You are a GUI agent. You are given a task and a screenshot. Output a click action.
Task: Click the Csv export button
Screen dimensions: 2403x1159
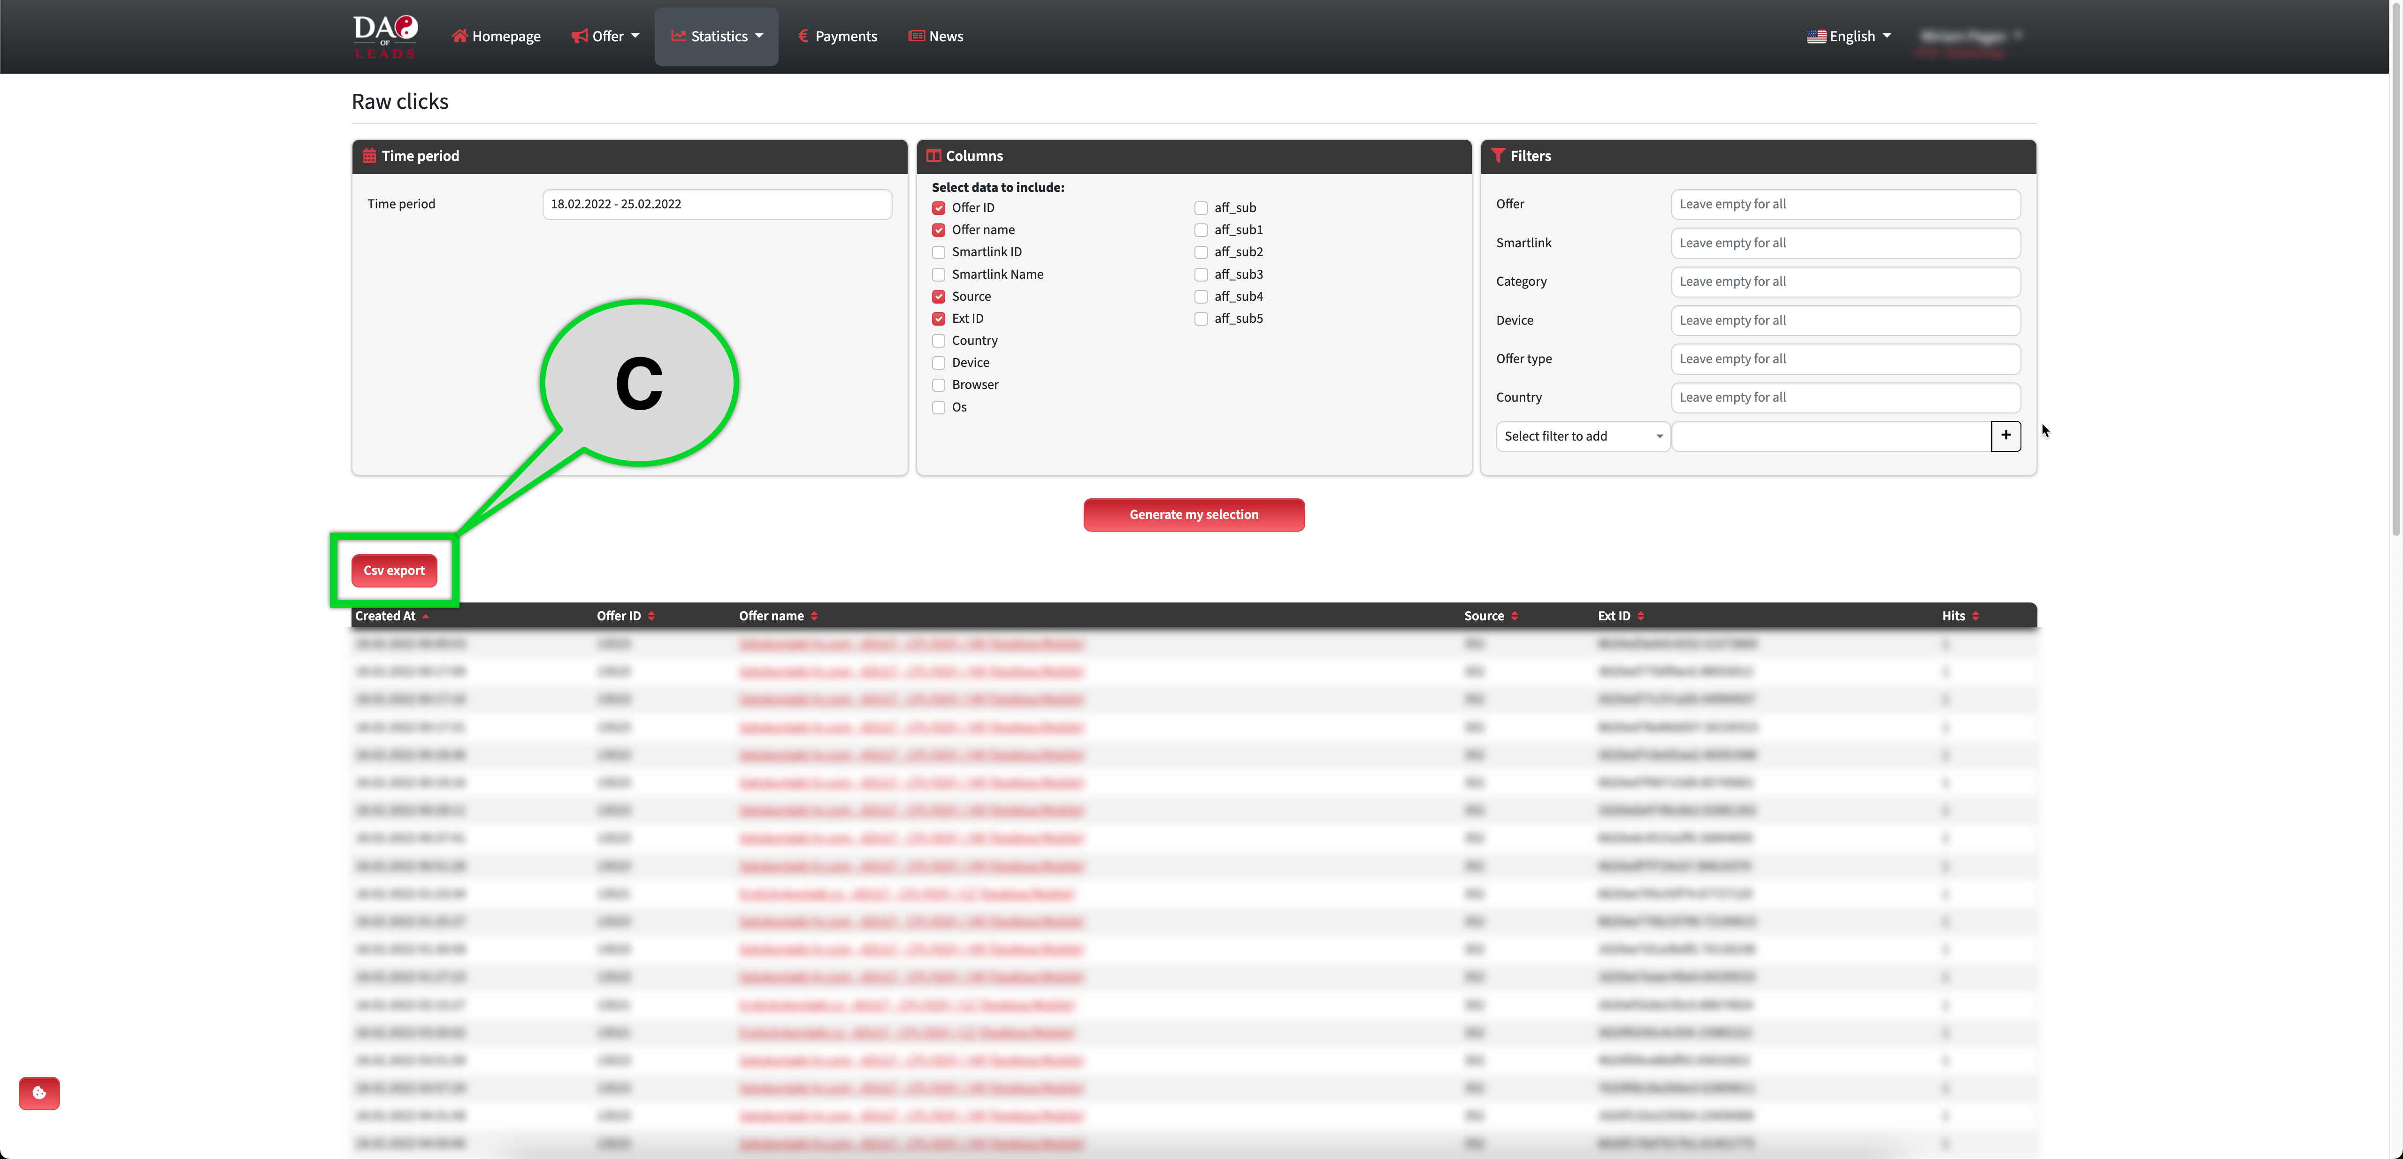tap(394, 571)
